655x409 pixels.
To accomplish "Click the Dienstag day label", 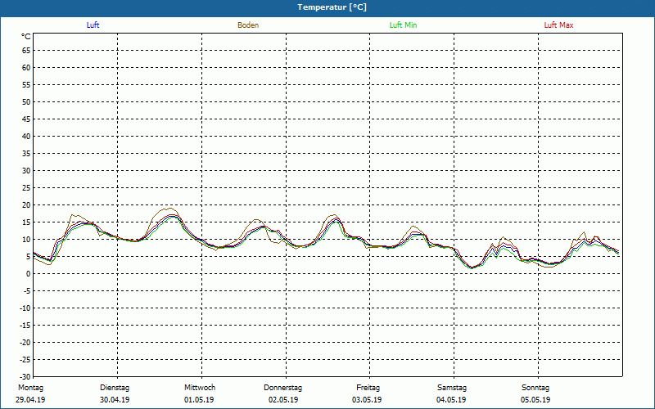I will tap(115, 388).
